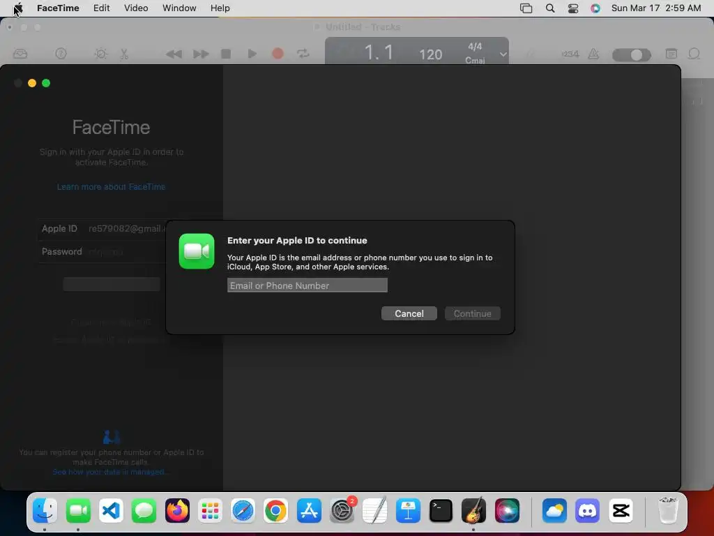The width and height of the screenshot is (714, 536).
Task: Open Visual Studio Code from the Dock
Action: [x=111, y=510]
